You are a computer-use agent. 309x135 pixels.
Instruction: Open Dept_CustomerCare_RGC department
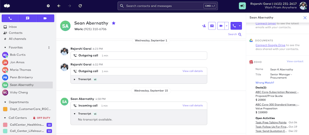click(x=27, y=109)
